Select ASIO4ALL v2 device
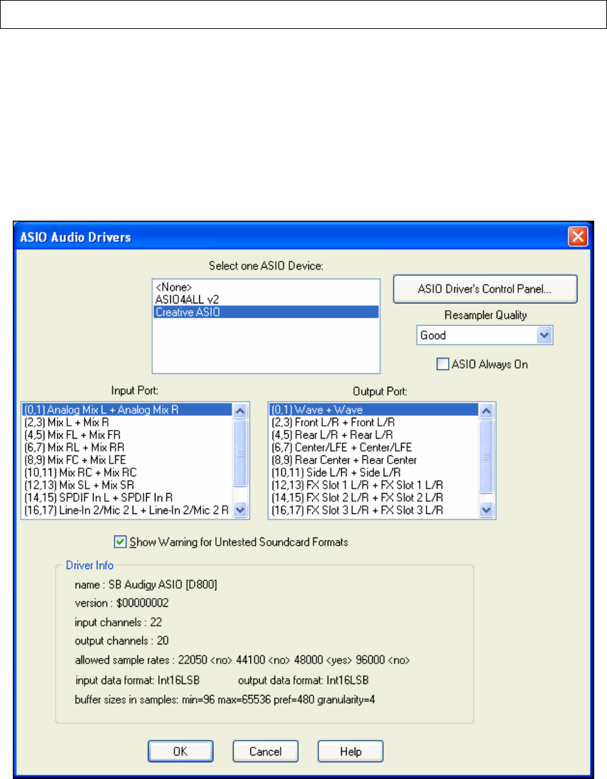Viewport: 607px width, 779px height. 266,299
